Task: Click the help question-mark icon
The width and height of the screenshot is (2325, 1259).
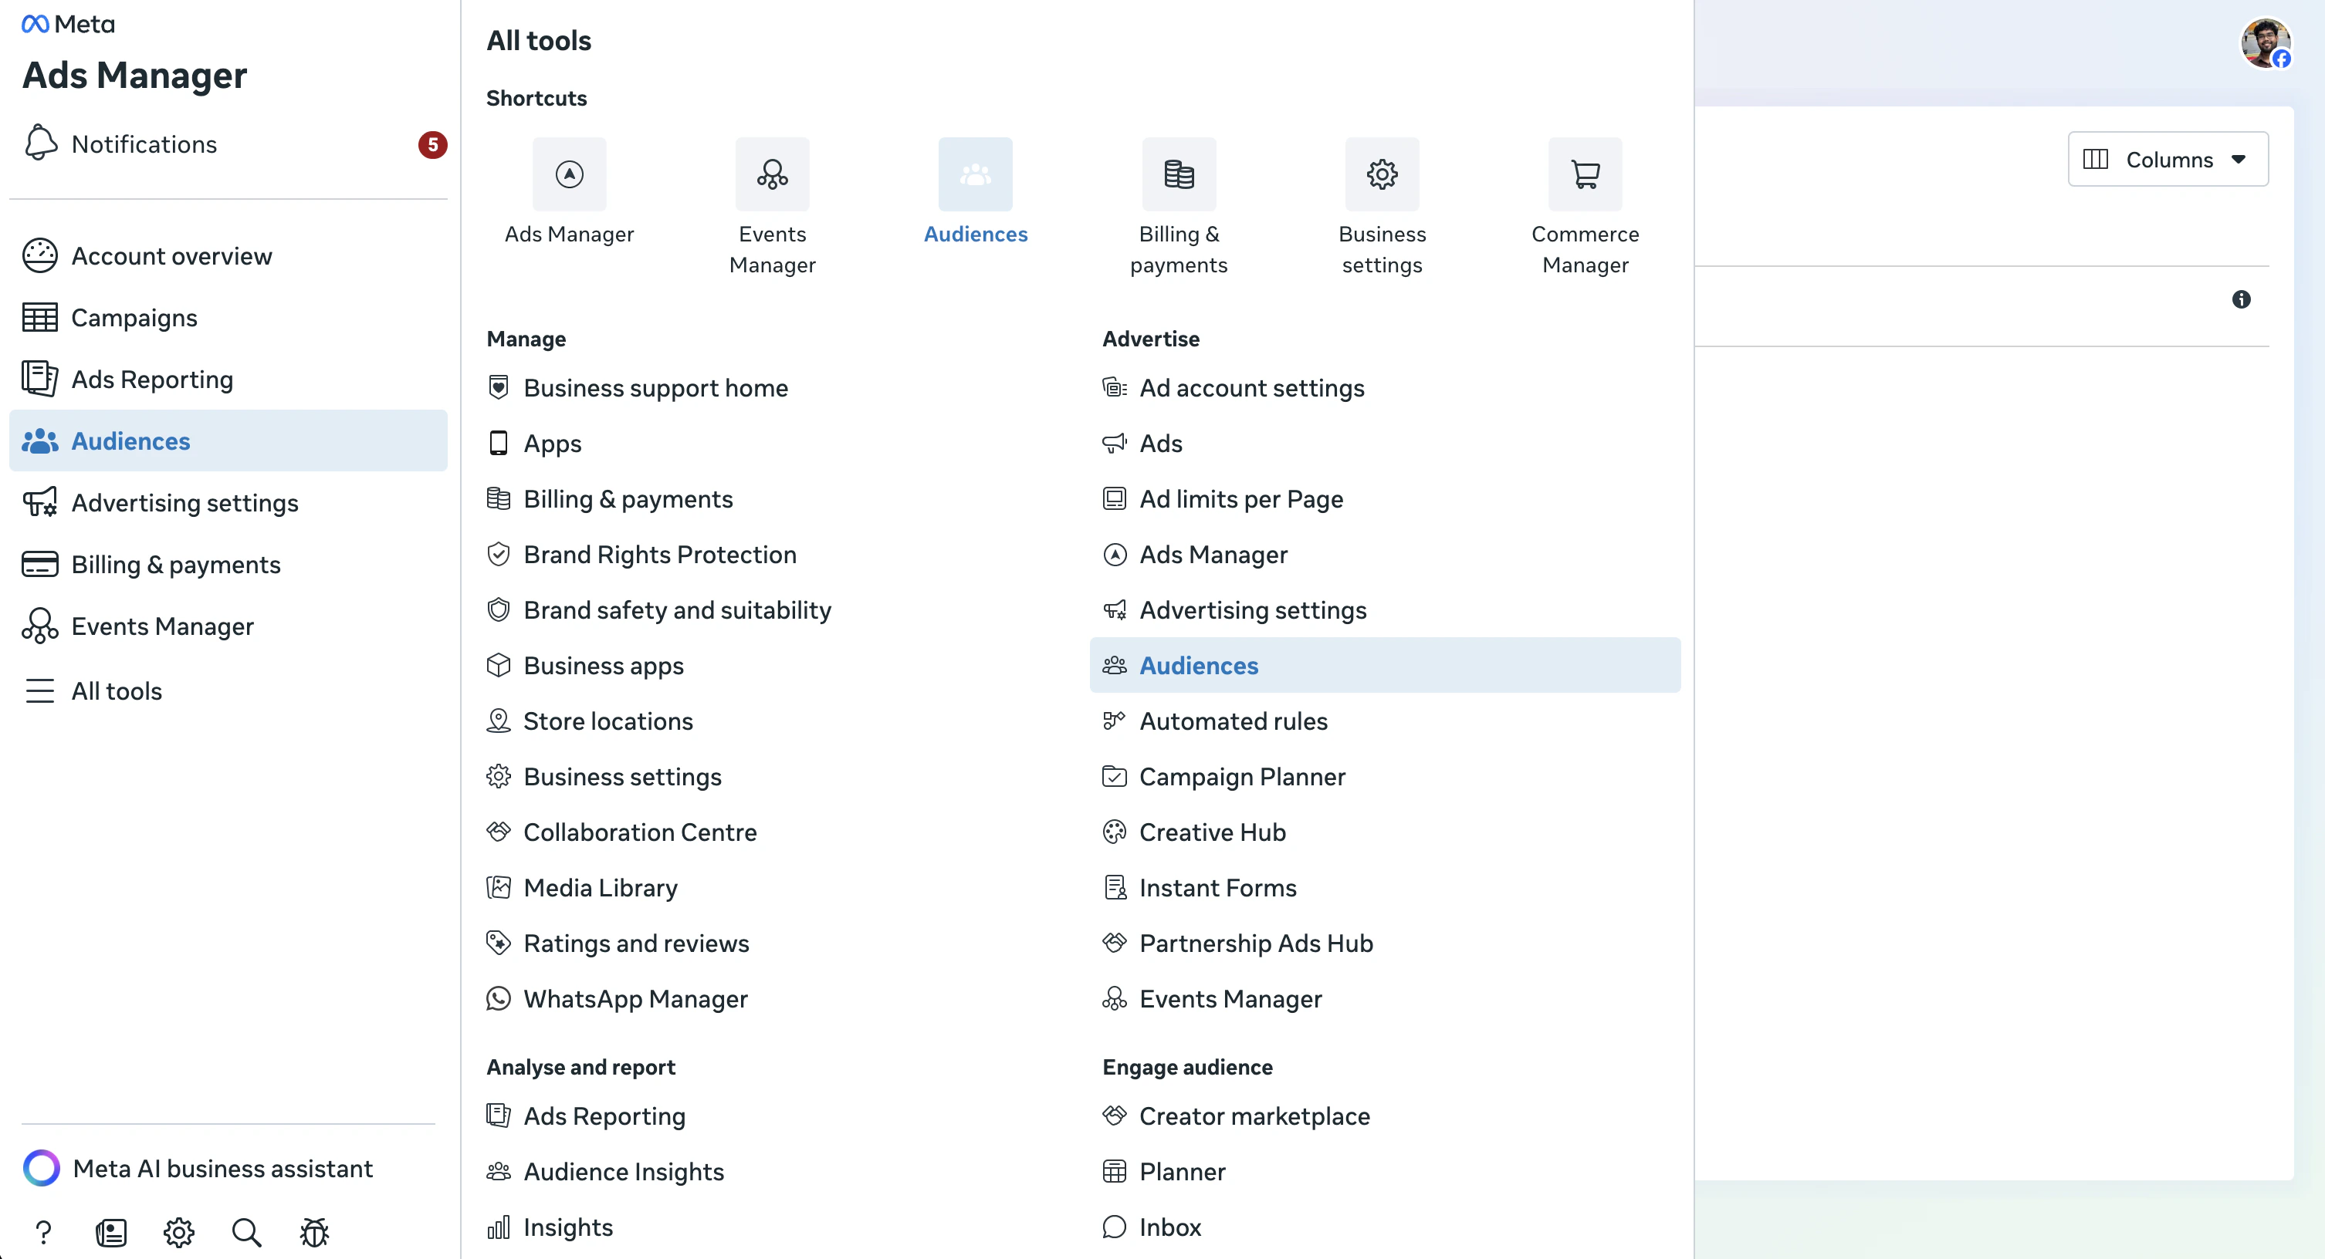Action: 43,1232
